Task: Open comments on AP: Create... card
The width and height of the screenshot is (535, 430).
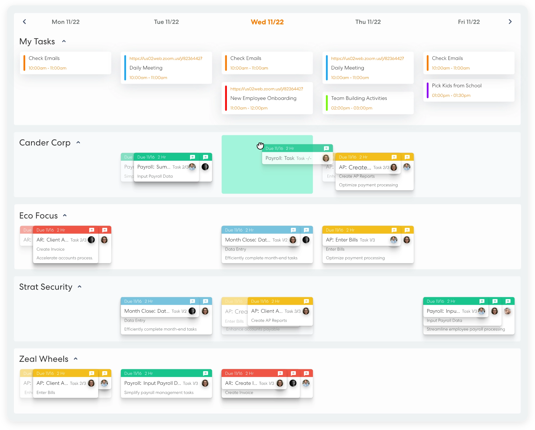Action: point(394,157)
